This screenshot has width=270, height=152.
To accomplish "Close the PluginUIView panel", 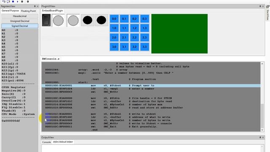I will tap(263, 6).
